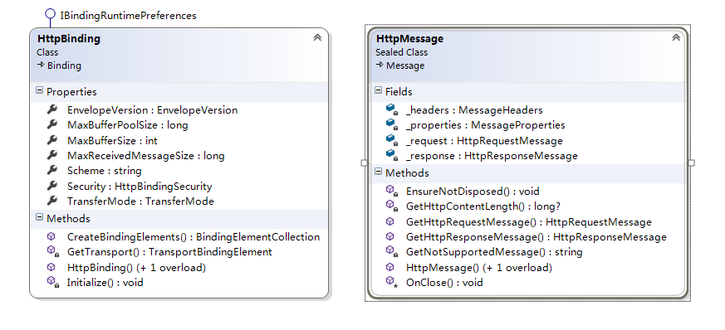Collapse the HttpBinding Methods compartment

coord(39,217)
